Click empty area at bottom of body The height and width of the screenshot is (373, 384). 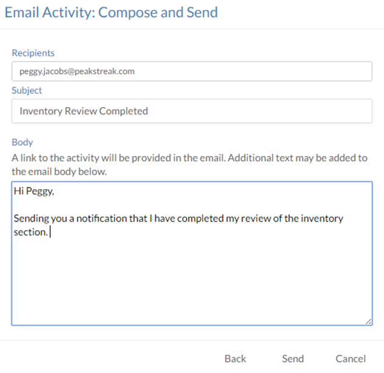191,286
